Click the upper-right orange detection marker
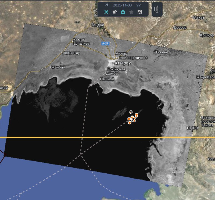This screenshot has height=200, width=215. click(137, 115)
